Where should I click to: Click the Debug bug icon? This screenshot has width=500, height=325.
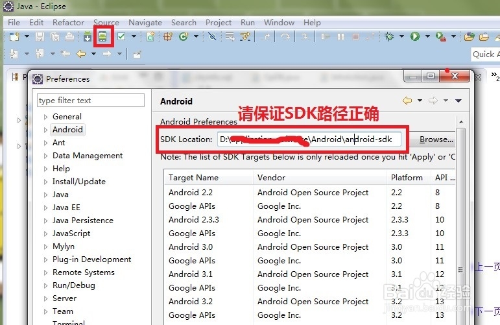tap(389, 37)
